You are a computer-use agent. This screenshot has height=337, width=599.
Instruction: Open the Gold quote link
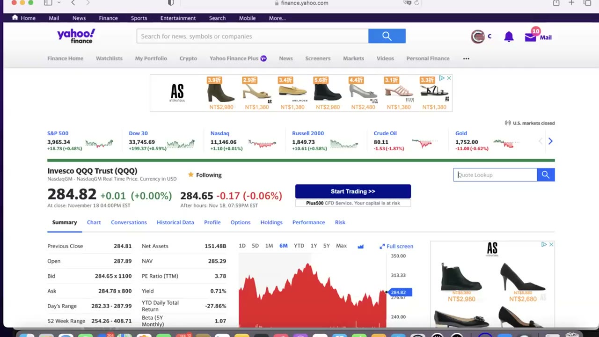click(x=461, y=133)
